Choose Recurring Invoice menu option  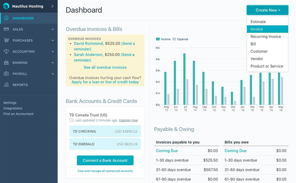[x=265, y=37]
